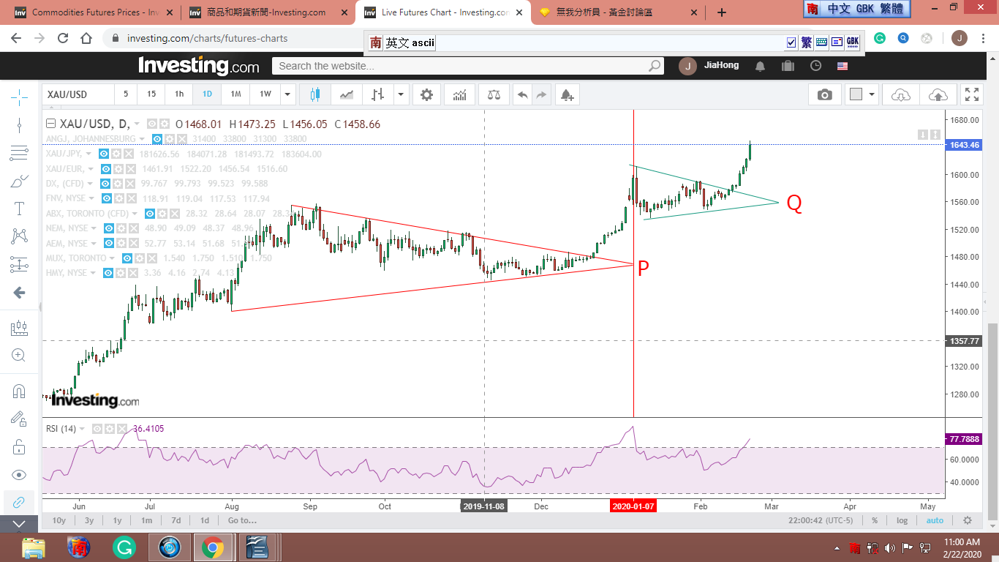Click the compare symbols scales icon

[x=494, y=94]
